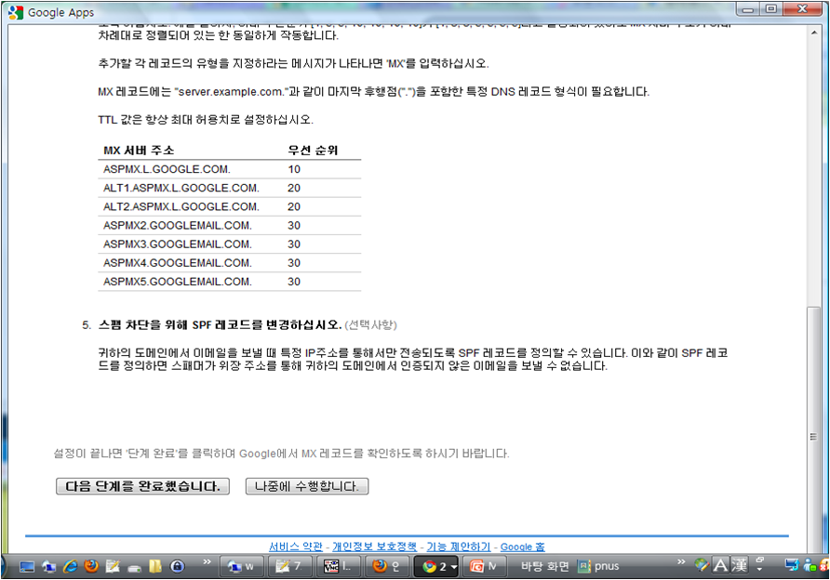Screen dimensions: 830x580
Task: Toggle the 'A' input mode language bar button
Action: point(720,566)
